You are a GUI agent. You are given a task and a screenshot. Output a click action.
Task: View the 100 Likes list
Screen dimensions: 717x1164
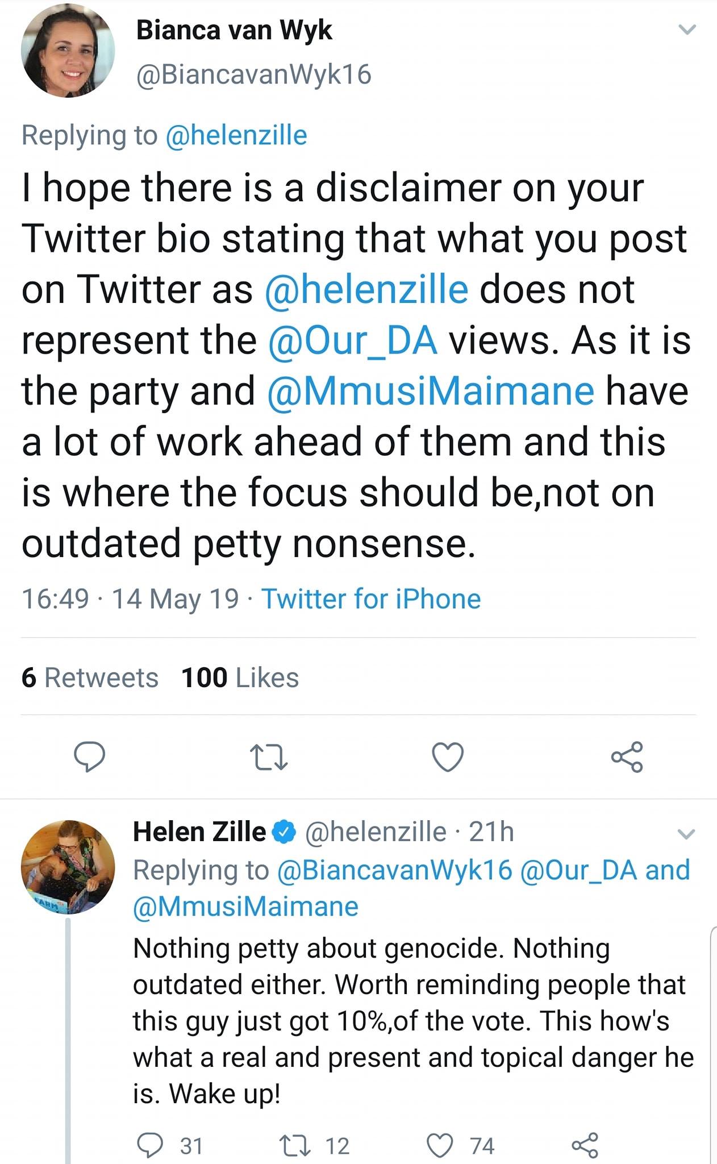pyautogui.click(x=240, y=677)
